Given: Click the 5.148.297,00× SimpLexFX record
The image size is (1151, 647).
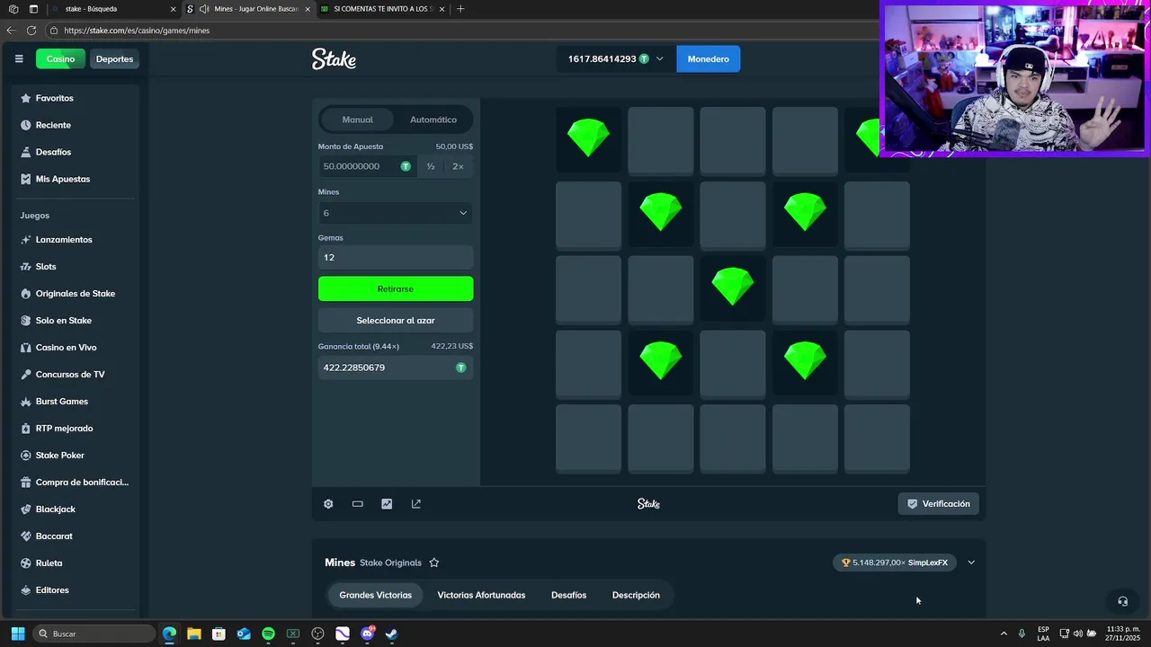Looking at the screenshot, I should point(895,563).
